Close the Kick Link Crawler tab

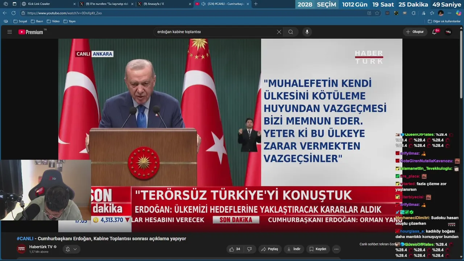click(75, 4)
